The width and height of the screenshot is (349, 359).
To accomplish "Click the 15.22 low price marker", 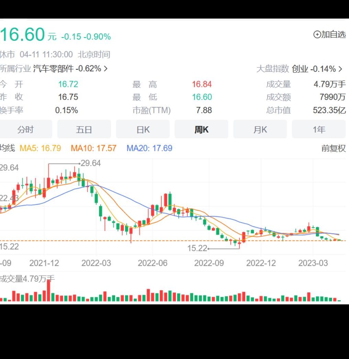I will coord(198,248).
